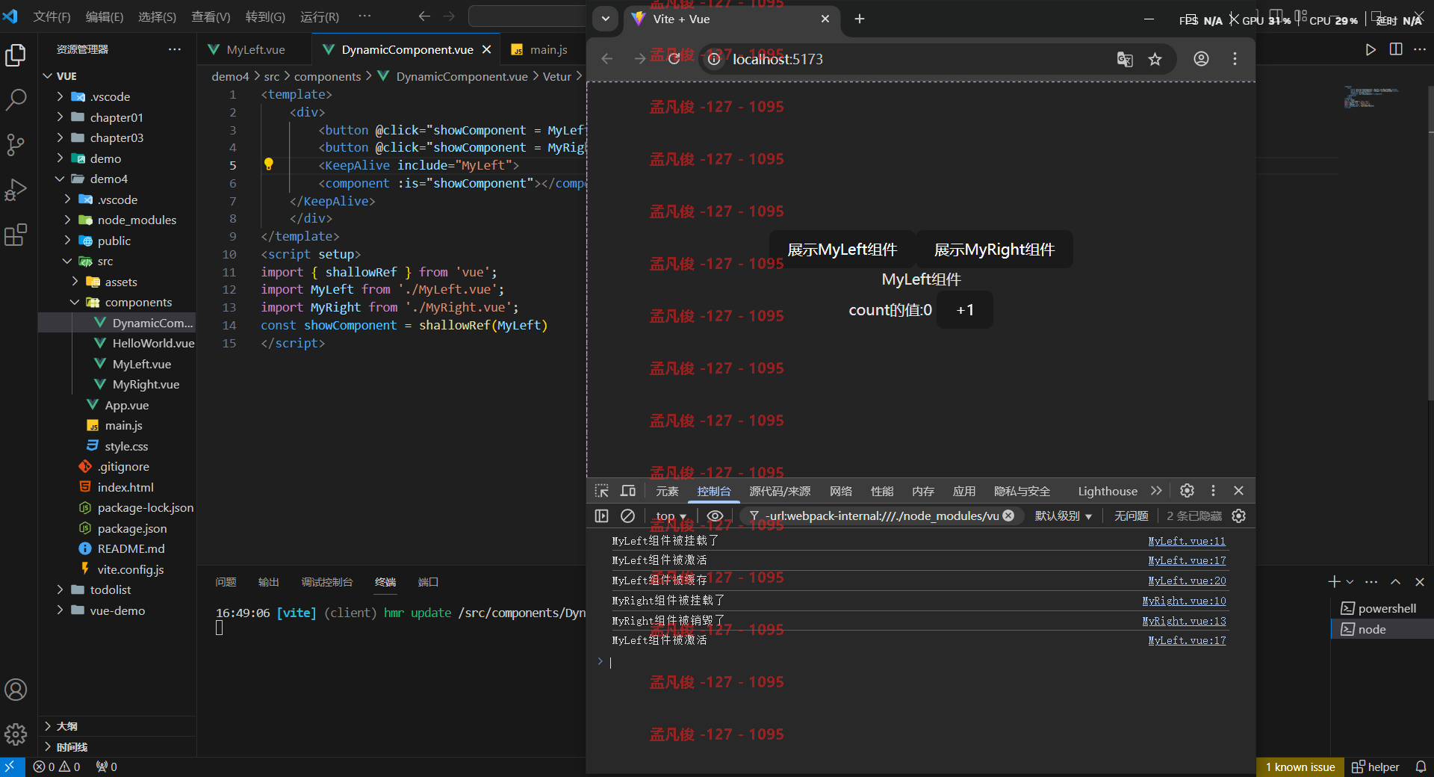Viewport: 1434px width, 777px height.
Task: Open log level dropdown (默认级别)
Action: 1064,516
